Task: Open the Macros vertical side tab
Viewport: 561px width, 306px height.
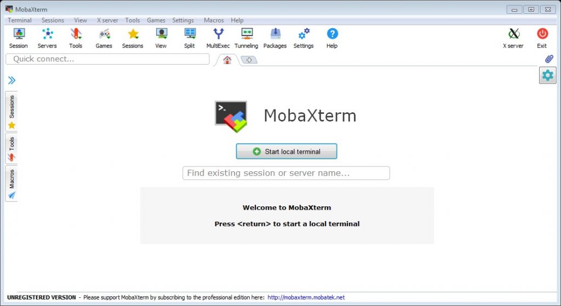Action: coord(12,184)
